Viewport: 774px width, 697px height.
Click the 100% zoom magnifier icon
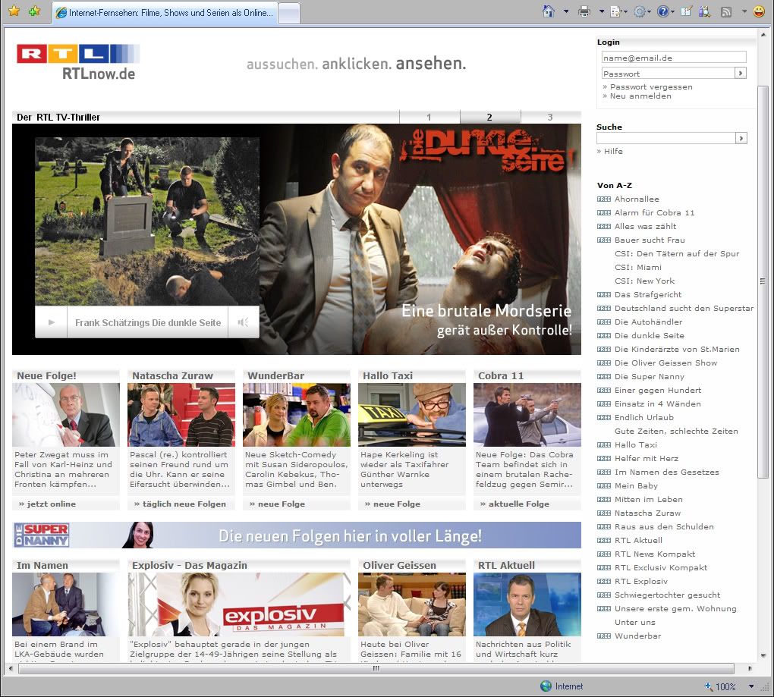[708, 686]
